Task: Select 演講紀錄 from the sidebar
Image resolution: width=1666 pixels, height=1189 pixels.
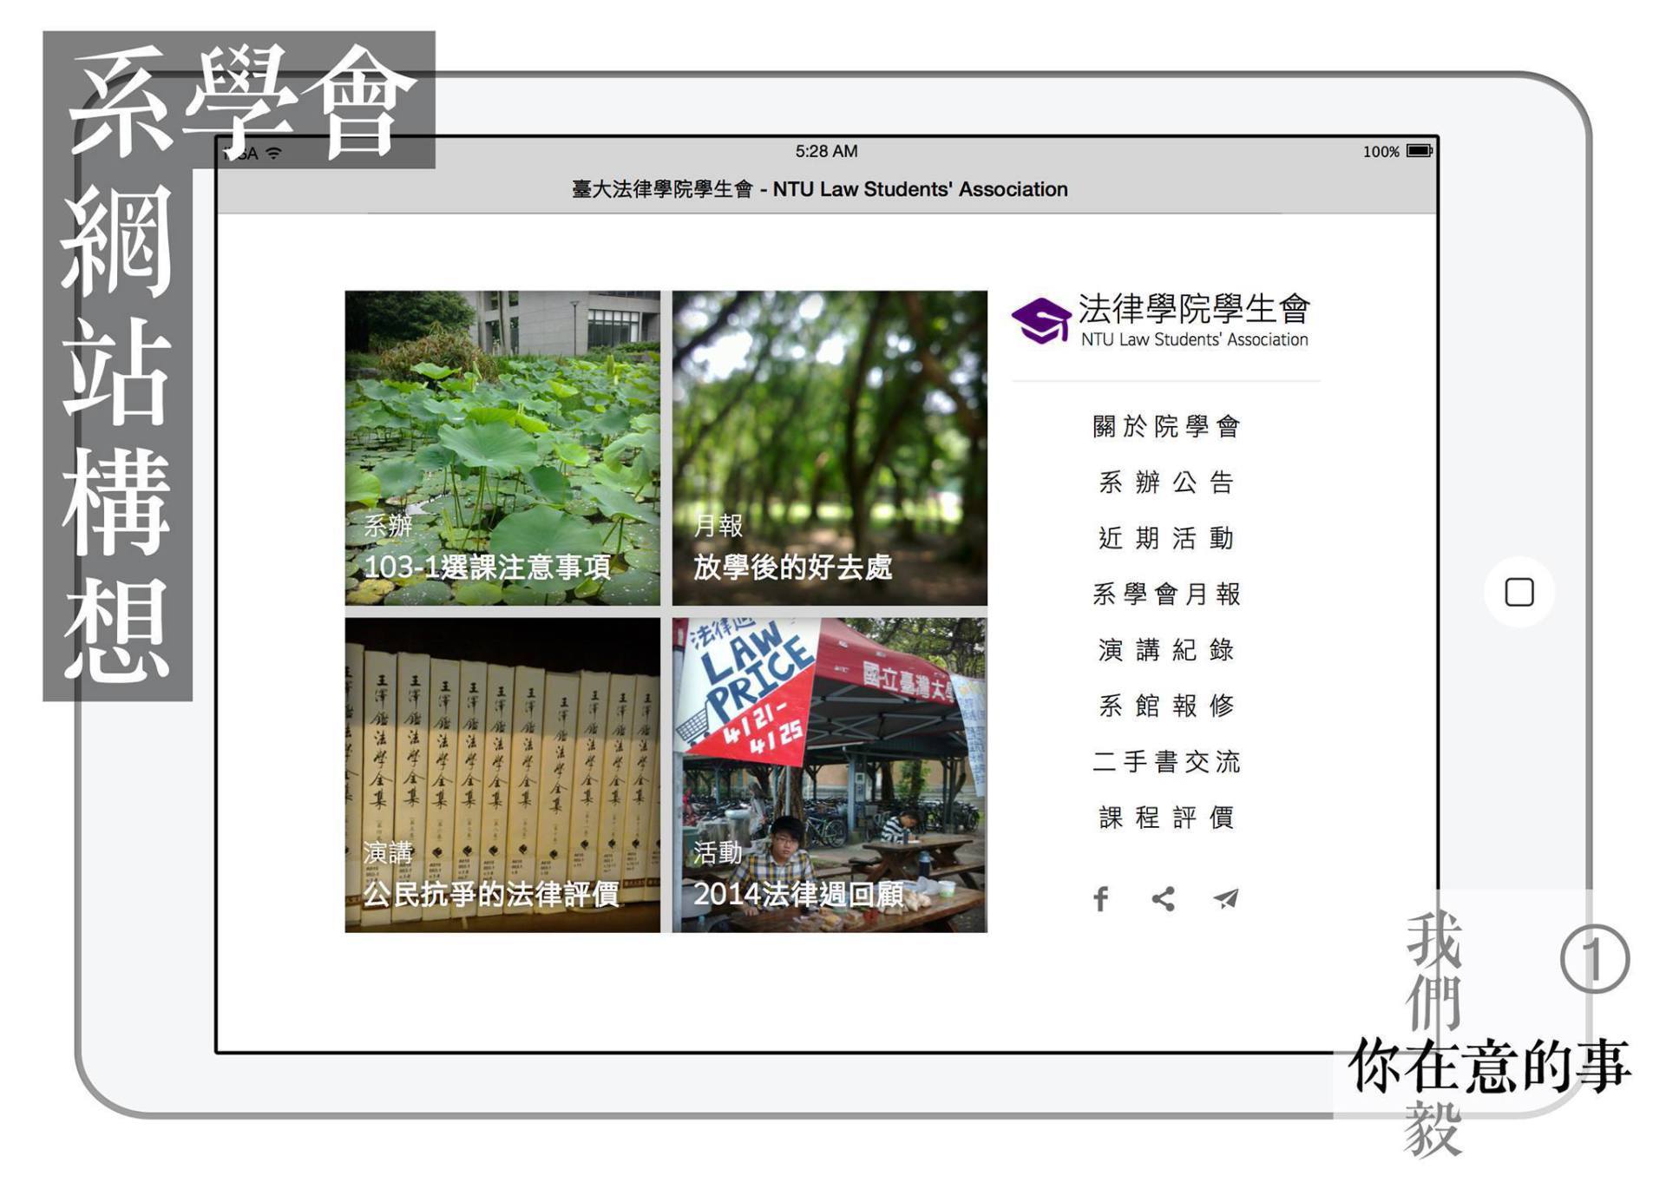Action: [1165, 649]
